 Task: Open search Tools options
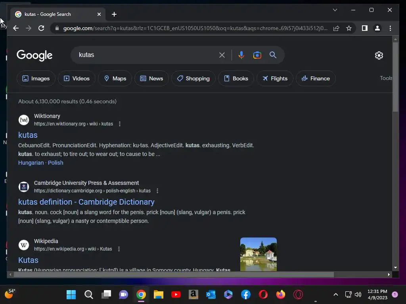click(x=386, y=78)
